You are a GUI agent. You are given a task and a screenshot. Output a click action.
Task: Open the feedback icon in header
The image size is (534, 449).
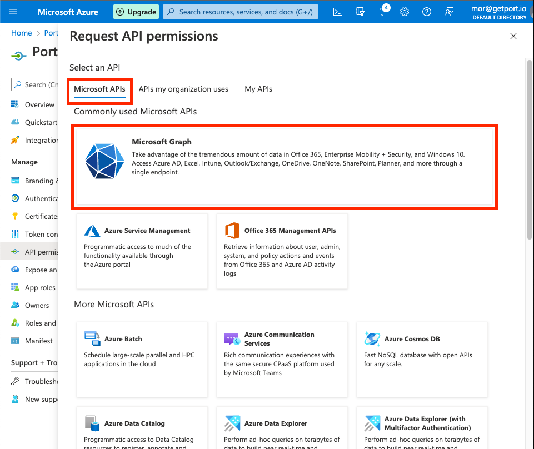pyautogui.click(x=449, y=12)
